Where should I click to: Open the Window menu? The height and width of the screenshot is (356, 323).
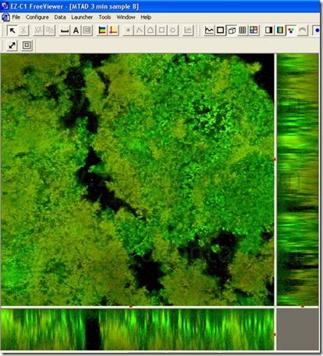(x=126, y=17)
